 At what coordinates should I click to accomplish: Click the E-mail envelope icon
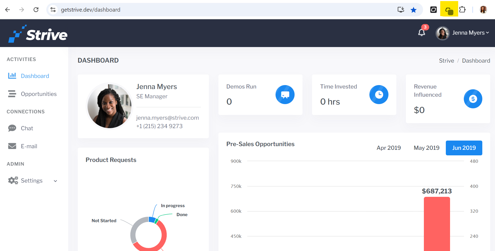pos(12,146)
